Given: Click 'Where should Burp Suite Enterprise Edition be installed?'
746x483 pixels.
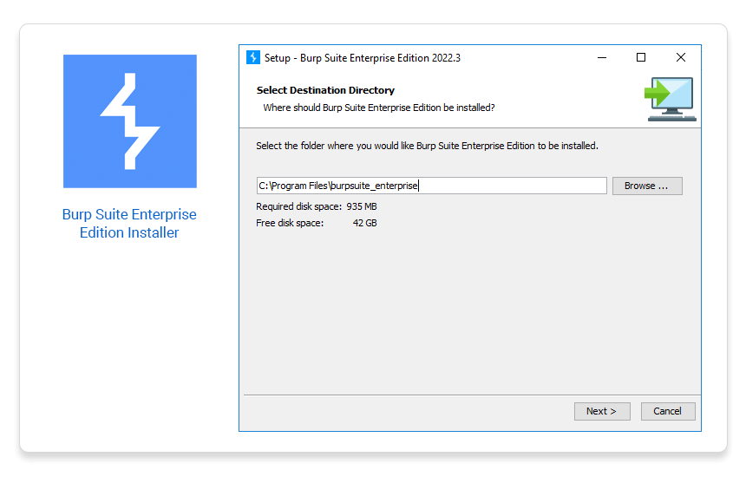Looking at the screenshot, I should click(x=379, y=108).
